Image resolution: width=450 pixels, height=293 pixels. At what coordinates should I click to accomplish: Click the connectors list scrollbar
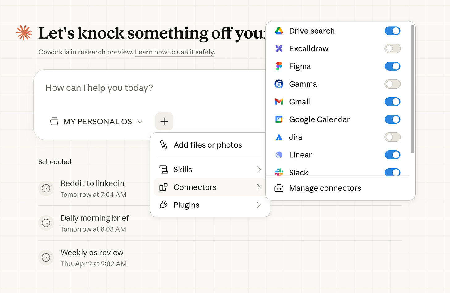(x=412, y=89)
